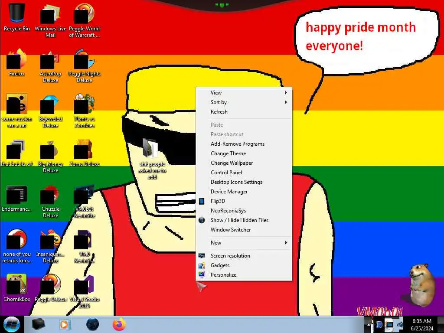Select the Visual Studio 2015 desktop icon
444x333 pixels.
pyautogui.click(x=85, y=291)
